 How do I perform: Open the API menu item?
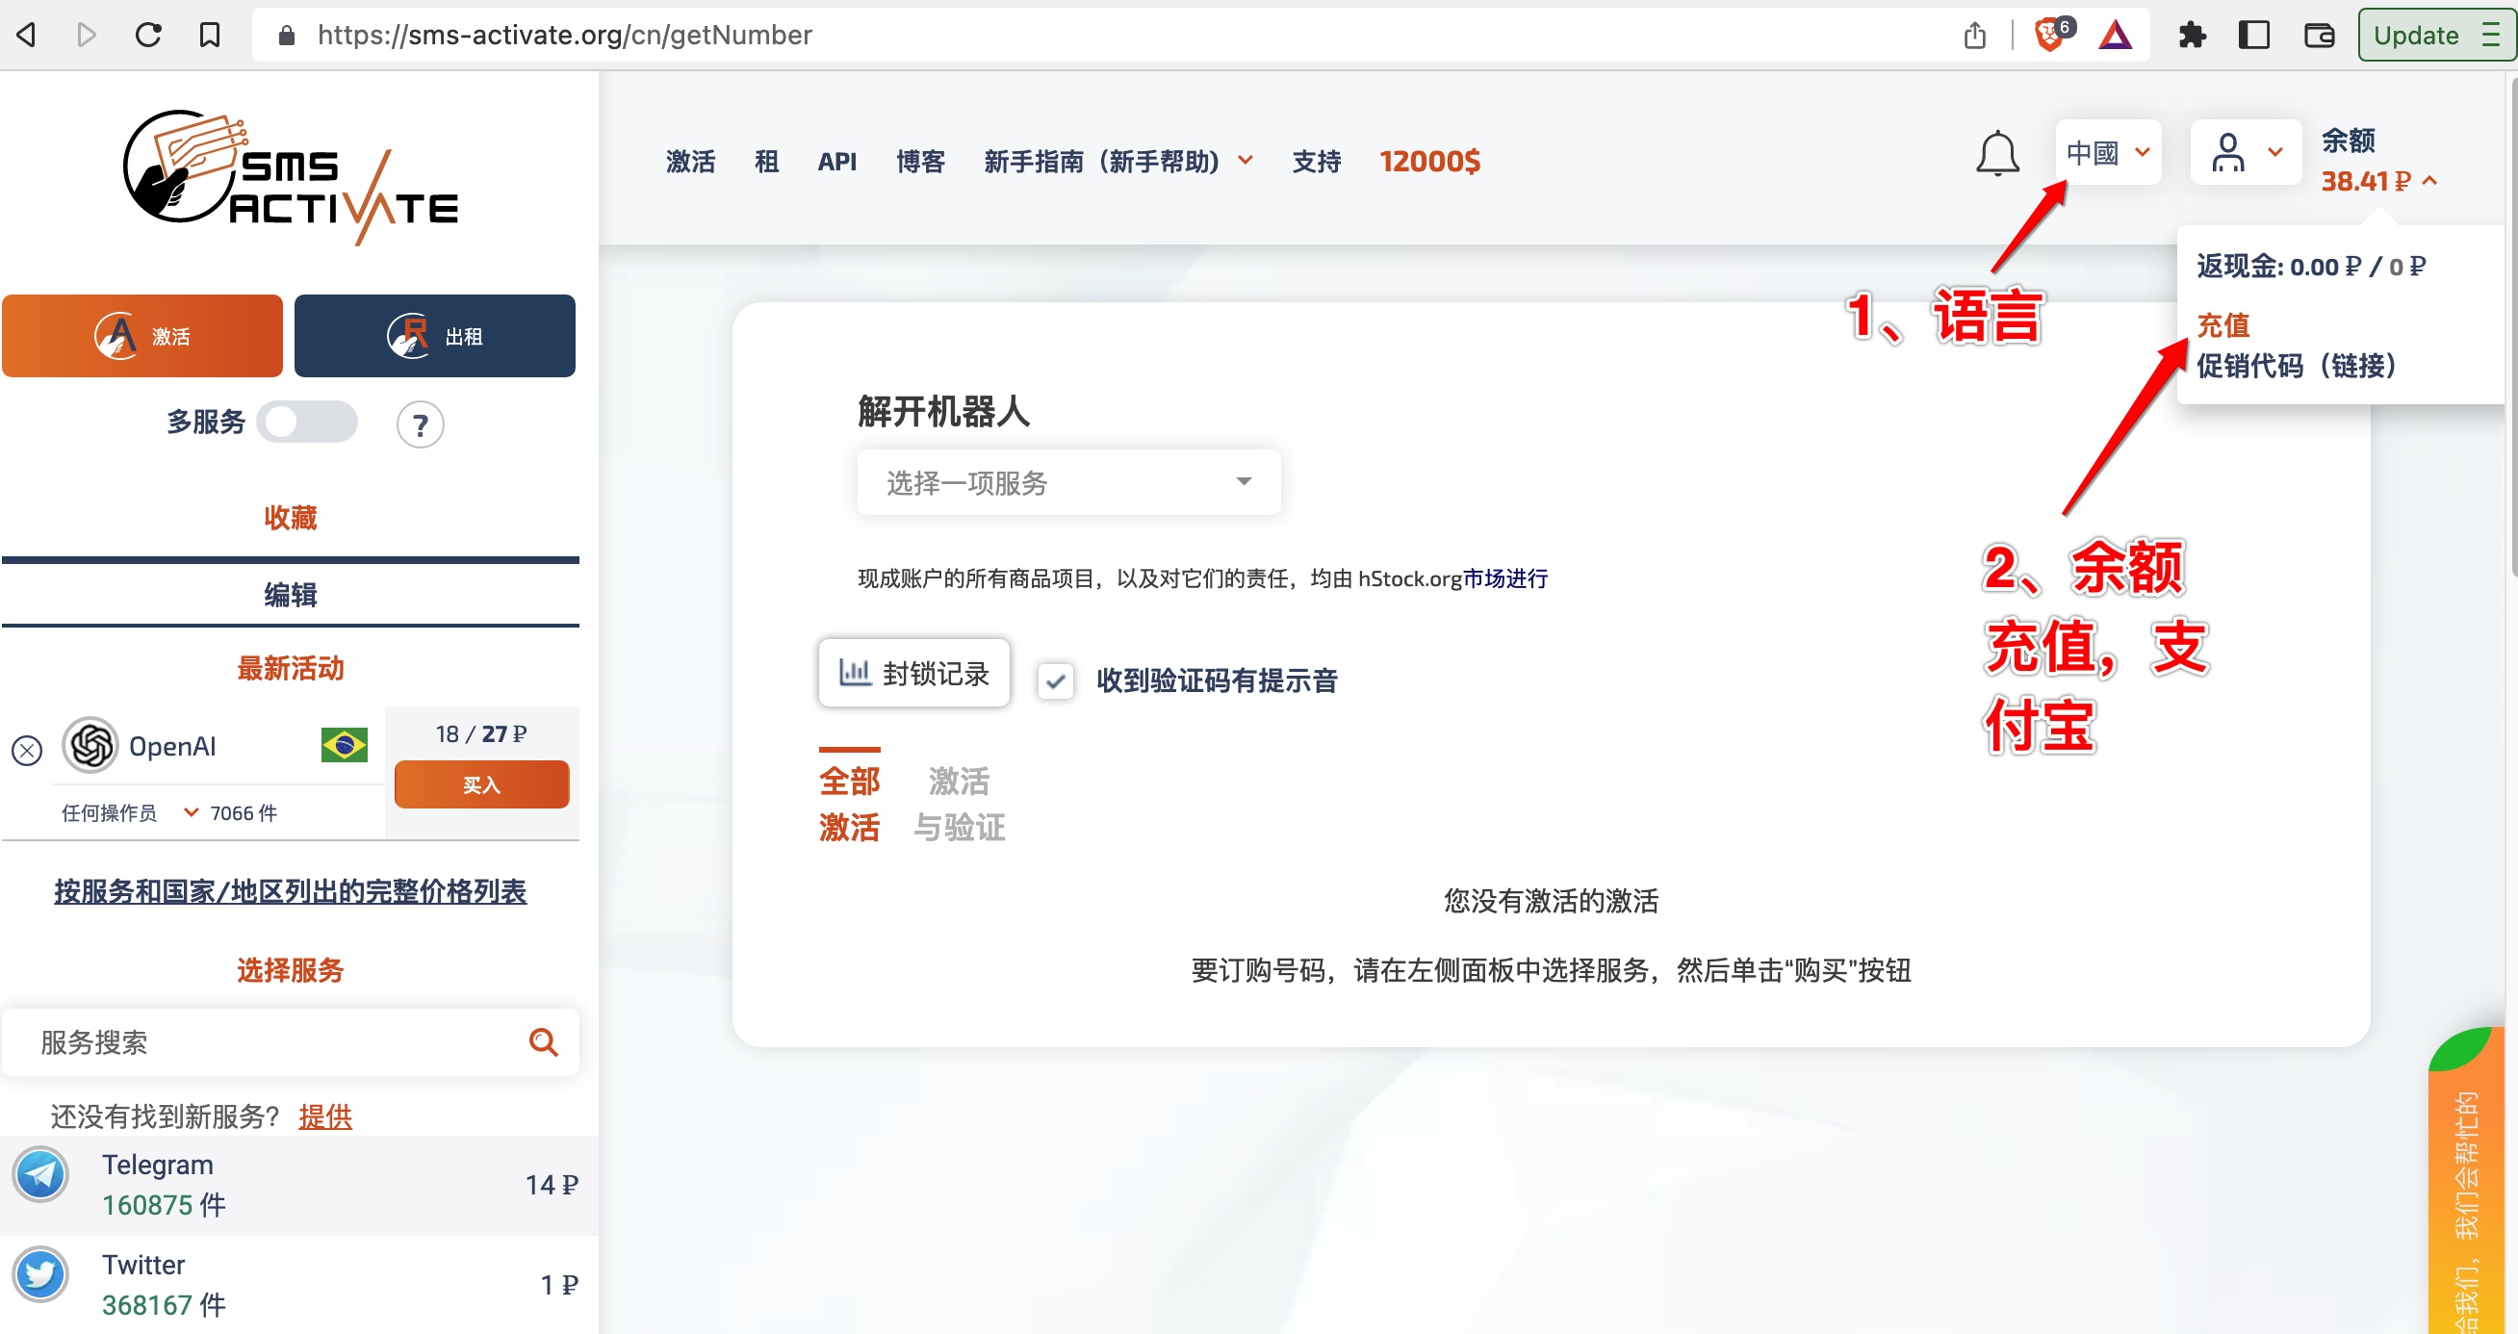[836, 162]
